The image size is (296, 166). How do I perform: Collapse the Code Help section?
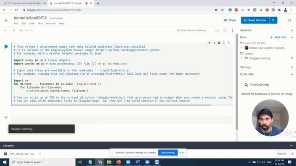[x=292, y=74]
